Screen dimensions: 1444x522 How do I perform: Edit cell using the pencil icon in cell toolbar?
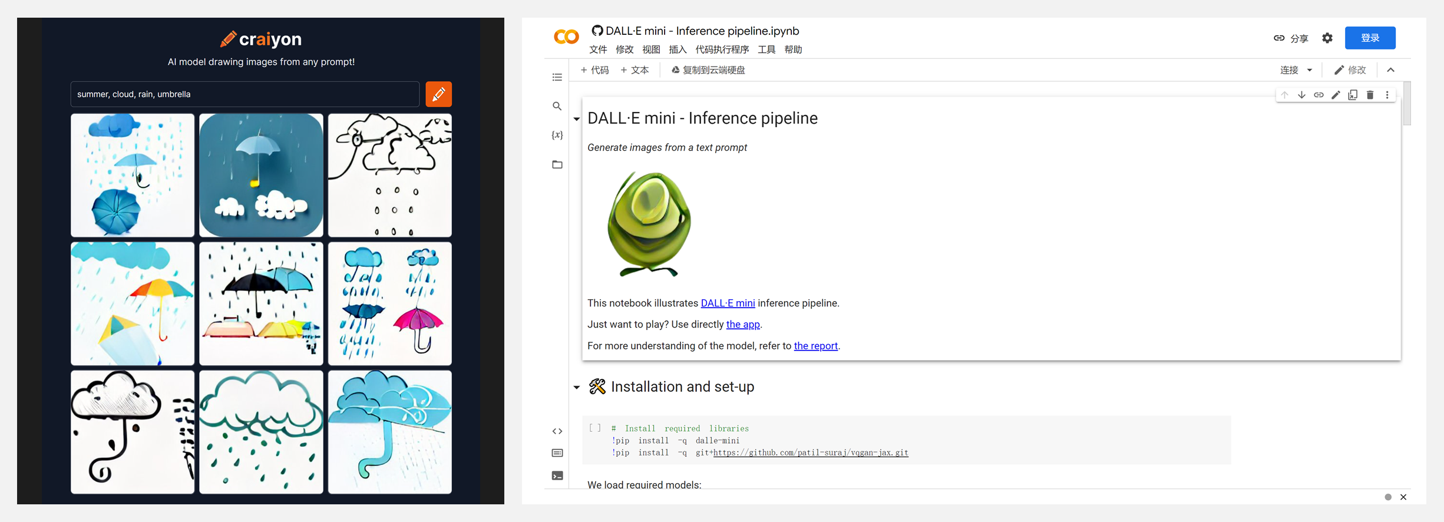1336,95
